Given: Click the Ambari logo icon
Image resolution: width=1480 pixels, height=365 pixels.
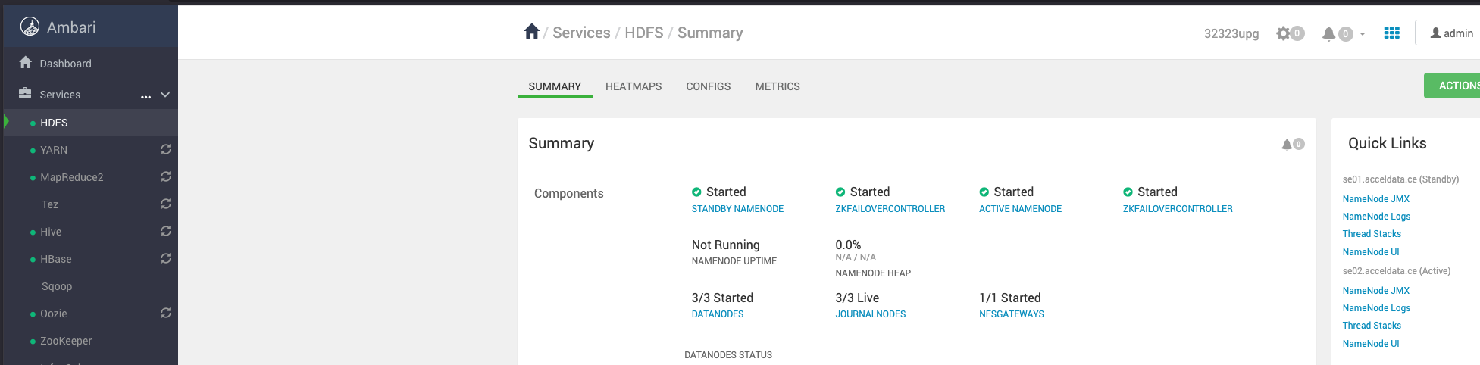Looking at the screenshot, I should [30, 27].
